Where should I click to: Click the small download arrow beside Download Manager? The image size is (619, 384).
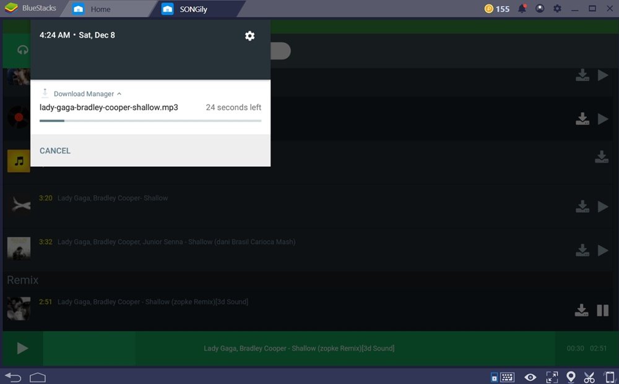click(45, 93)
